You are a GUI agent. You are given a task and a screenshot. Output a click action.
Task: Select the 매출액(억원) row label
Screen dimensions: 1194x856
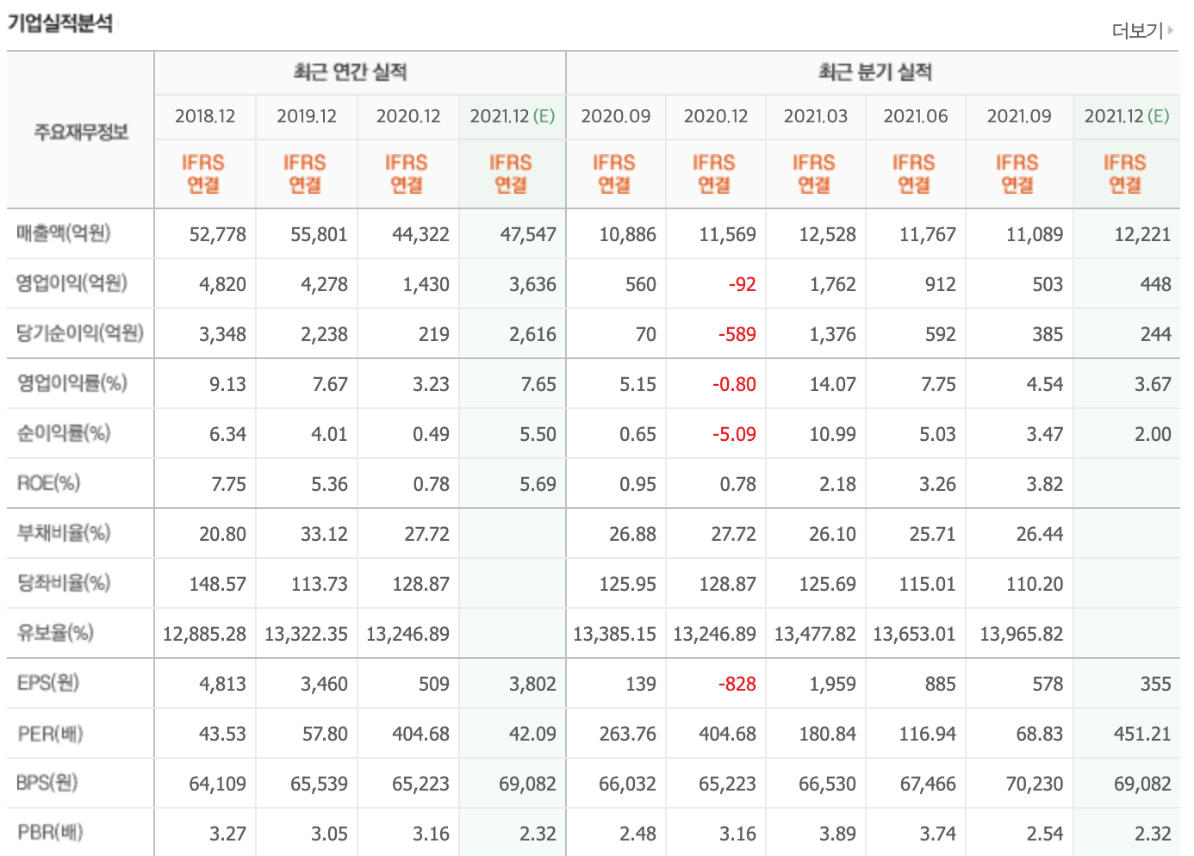(x=64, y=233)
